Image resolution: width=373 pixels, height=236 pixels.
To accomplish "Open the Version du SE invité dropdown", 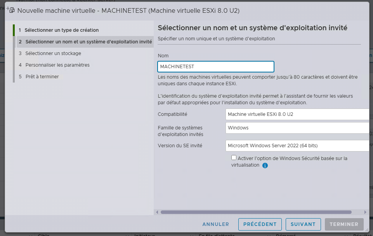I will coord(297,146).
